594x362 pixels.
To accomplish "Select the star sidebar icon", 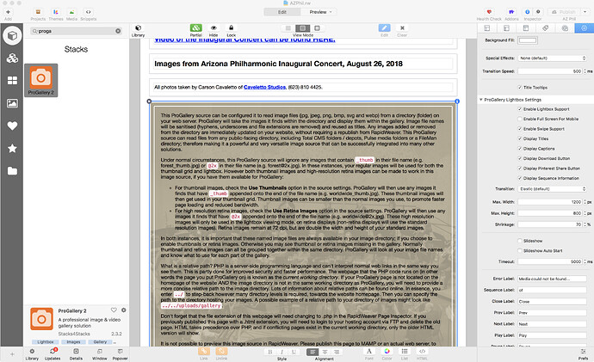I will pos(12,148).
